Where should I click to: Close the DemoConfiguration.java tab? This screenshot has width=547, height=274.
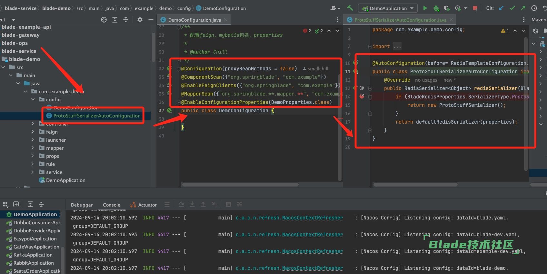(x=226, y=20)
